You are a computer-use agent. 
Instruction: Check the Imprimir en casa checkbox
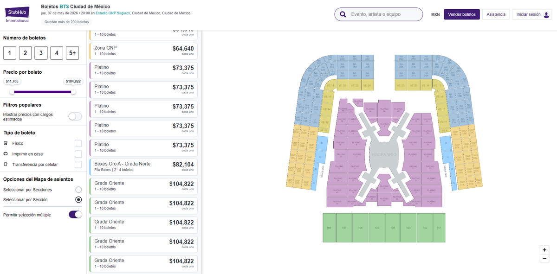[x=78, y=153]
